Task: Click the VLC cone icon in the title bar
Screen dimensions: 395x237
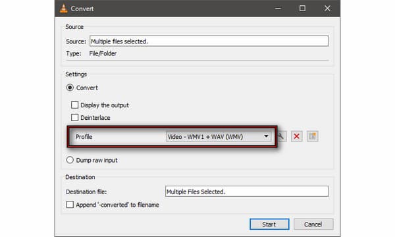Action: pos(63,9)
